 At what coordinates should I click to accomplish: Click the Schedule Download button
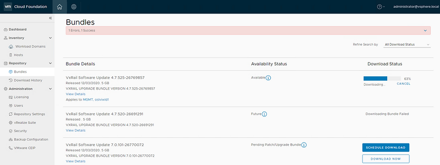[x=386, y=147]
